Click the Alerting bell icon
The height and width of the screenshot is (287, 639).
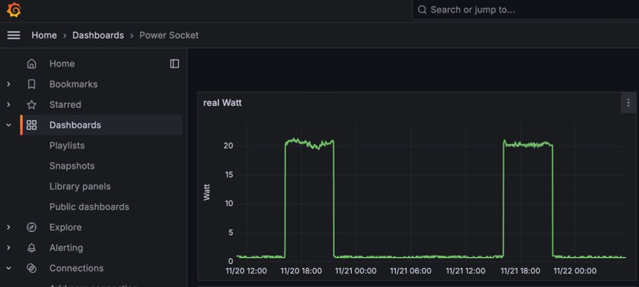pos(31,248)
